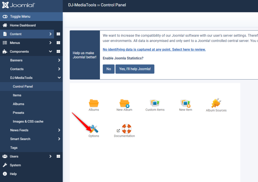Click the Menus list icon
This screenshot has width=258, height=182.
[5, 43]
